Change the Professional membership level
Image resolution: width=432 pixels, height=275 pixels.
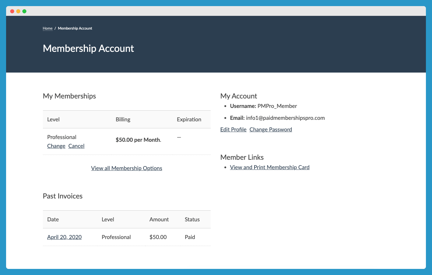(x=56, y=146)
